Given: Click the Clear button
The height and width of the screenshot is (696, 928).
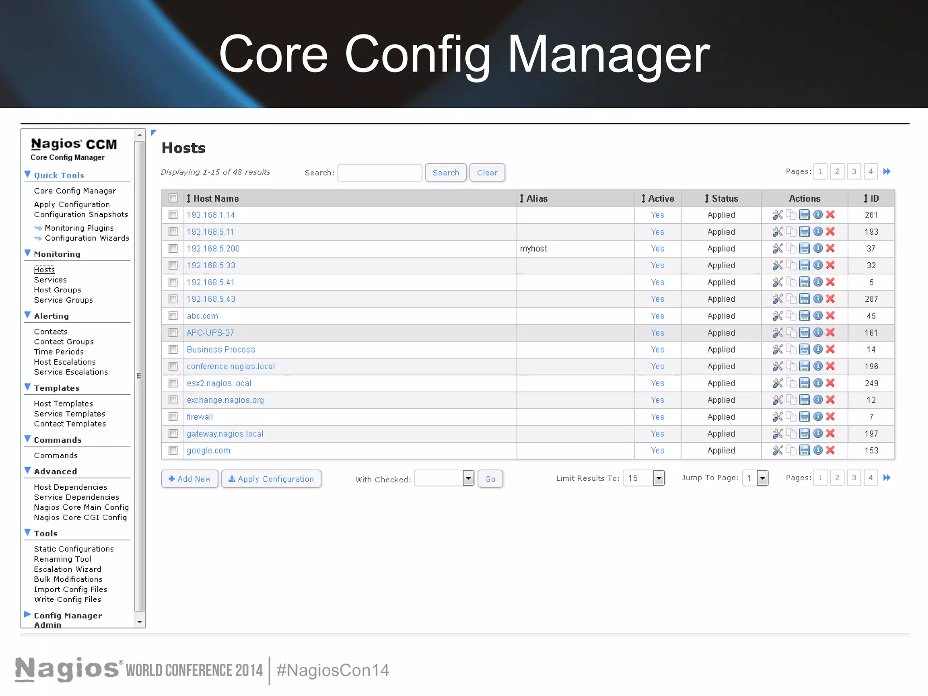Looking at the screenshot, I should coord(487,173).
